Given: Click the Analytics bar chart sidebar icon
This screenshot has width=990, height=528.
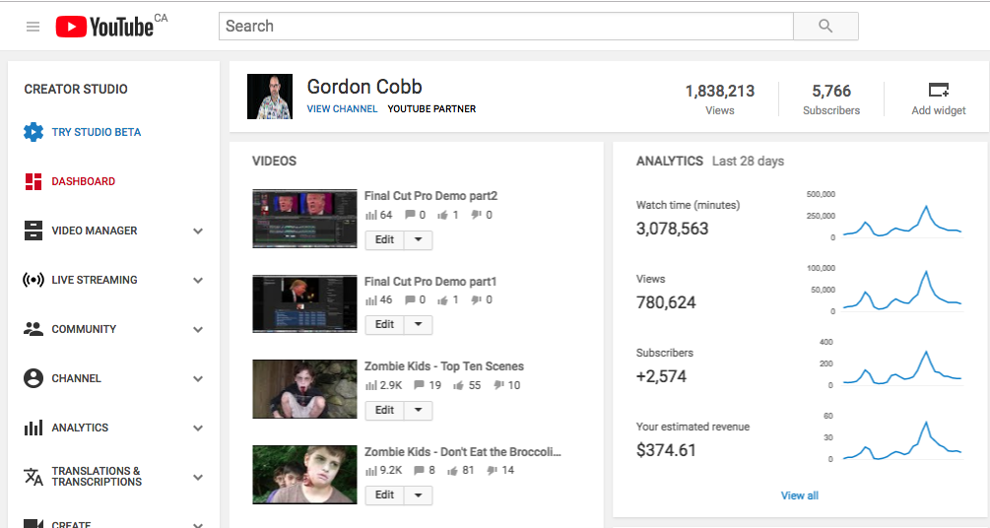Looking at the screenshot, I should [x=33, y=428].
